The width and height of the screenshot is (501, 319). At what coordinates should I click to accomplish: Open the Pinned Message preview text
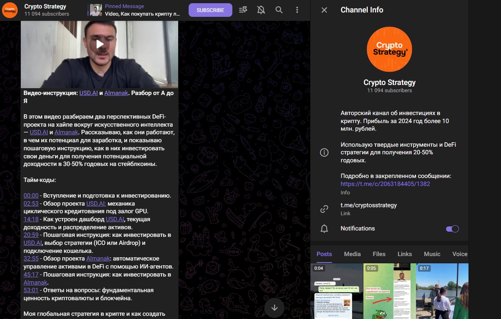pyautogui.click(x=142, y=10)
